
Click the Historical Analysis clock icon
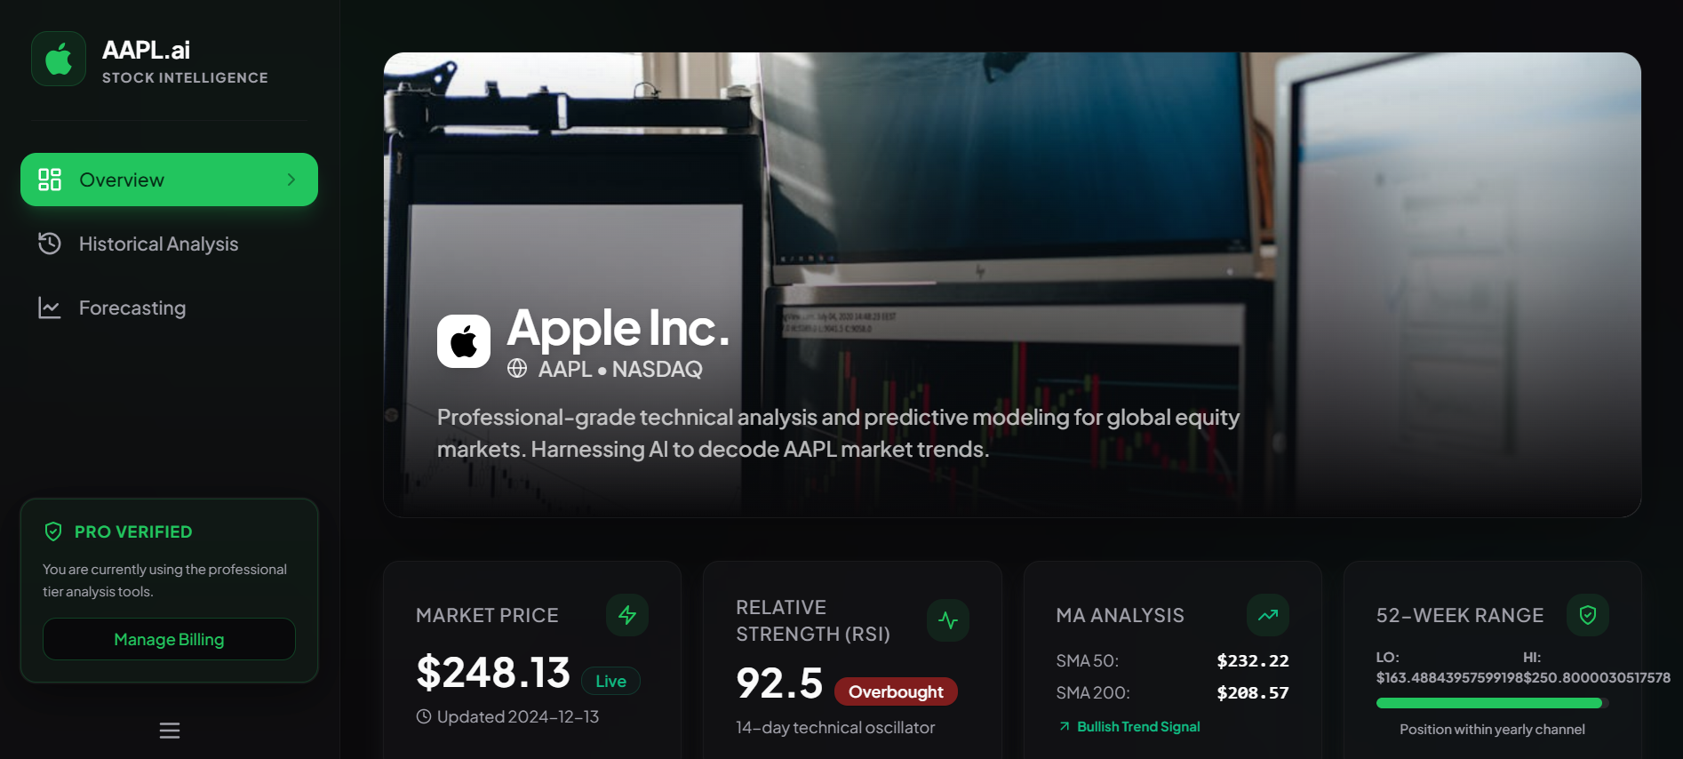click(x=50, y=244)
